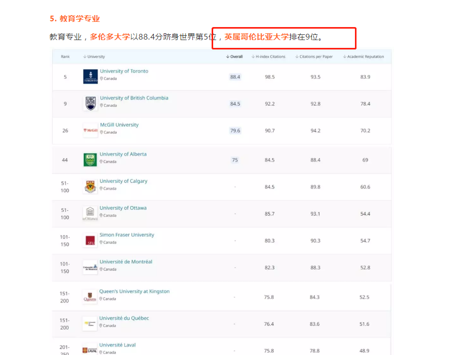Open the Université Laval link
The width and height of the screenshot is (467, 355).
117,345
